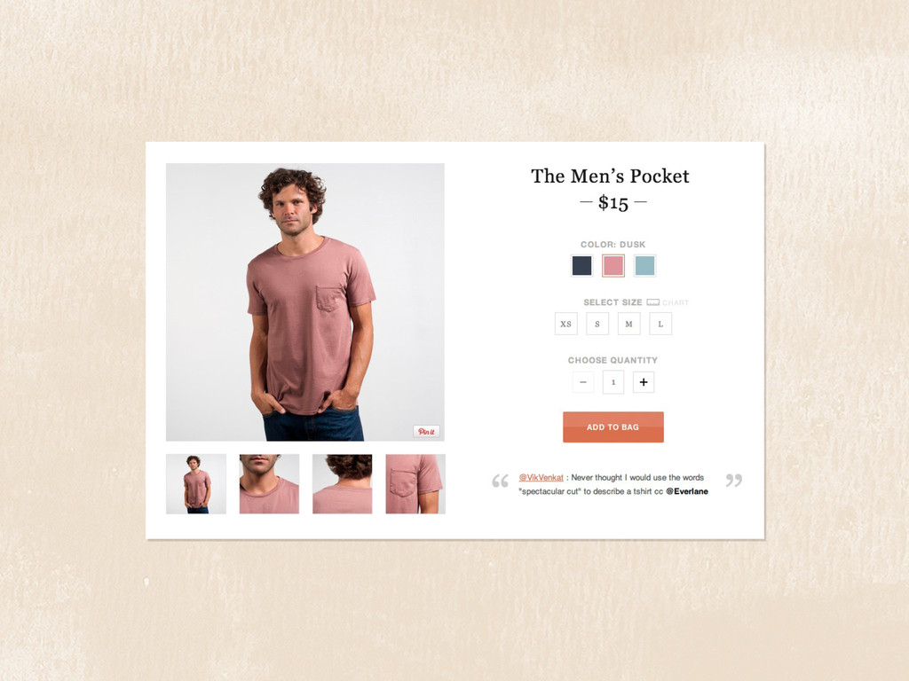Open the @Everlane mention
The width and height of the screenshot is (909, 681).
click(x=687, y=491)
